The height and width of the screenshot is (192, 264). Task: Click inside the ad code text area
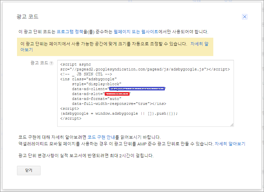tap(146, 93)
